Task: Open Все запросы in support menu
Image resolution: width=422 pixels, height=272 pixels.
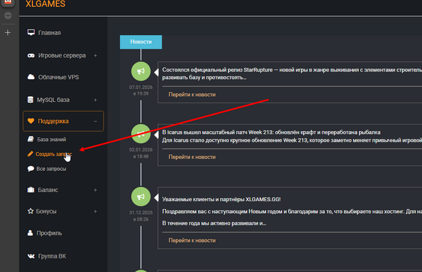Action: pyautogui.click(x=51, y=169)
